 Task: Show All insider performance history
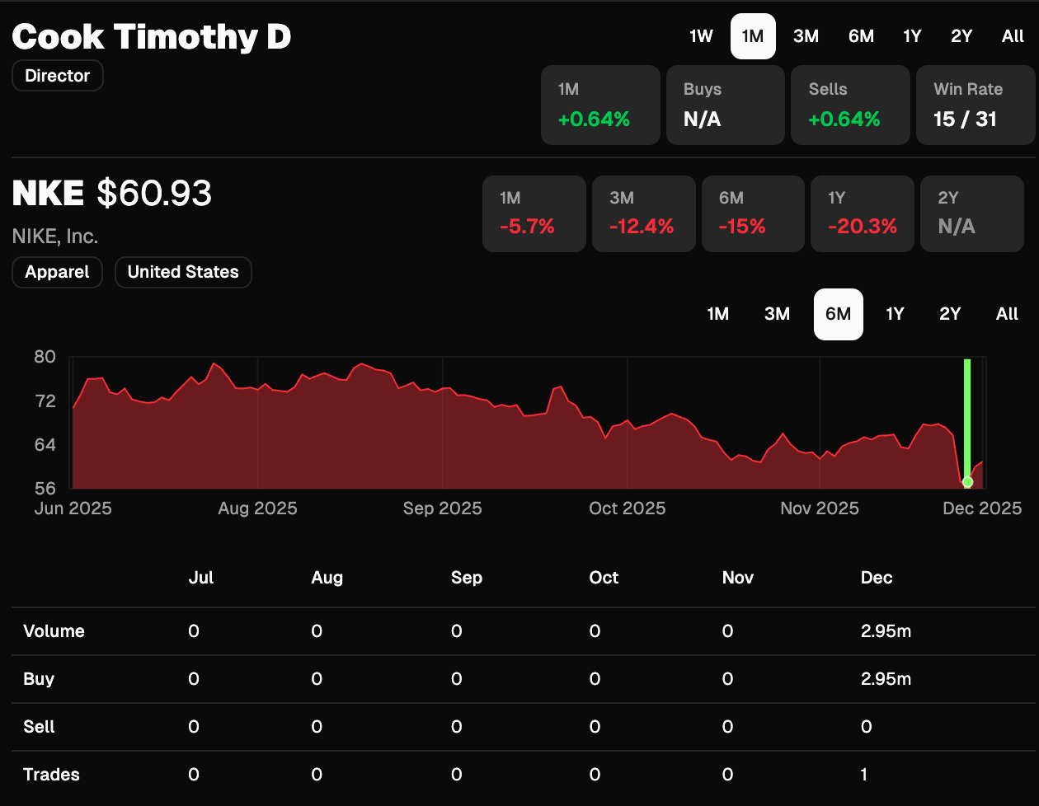[1013, 36]
